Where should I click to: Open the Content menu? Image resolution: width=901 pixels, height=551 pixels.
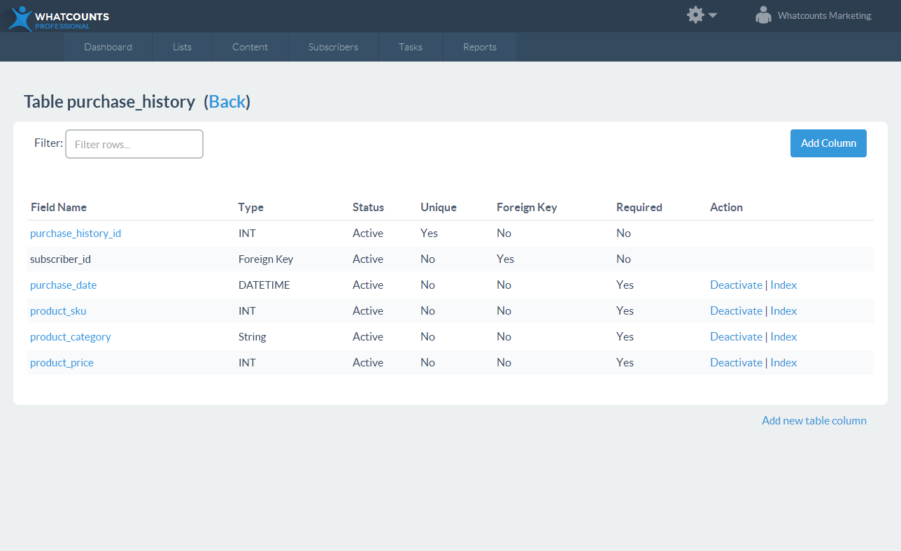(250, 47)
